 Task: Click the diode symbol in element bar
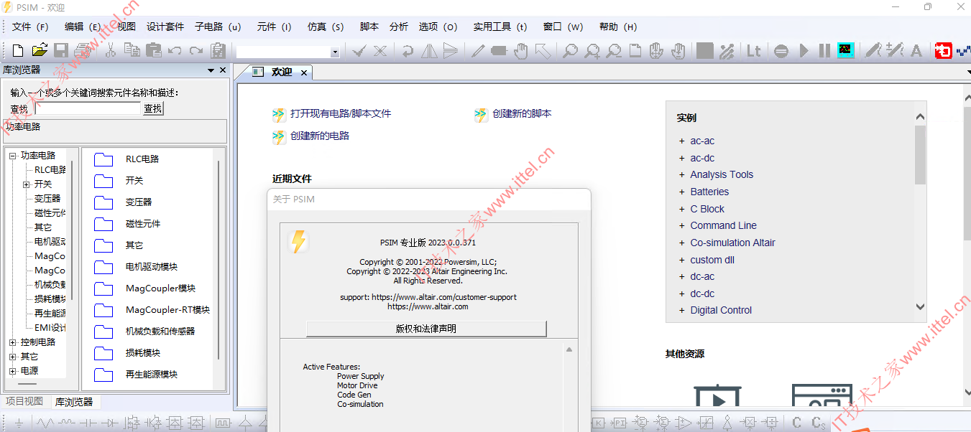pyautogui.click(x=110, y=423)
